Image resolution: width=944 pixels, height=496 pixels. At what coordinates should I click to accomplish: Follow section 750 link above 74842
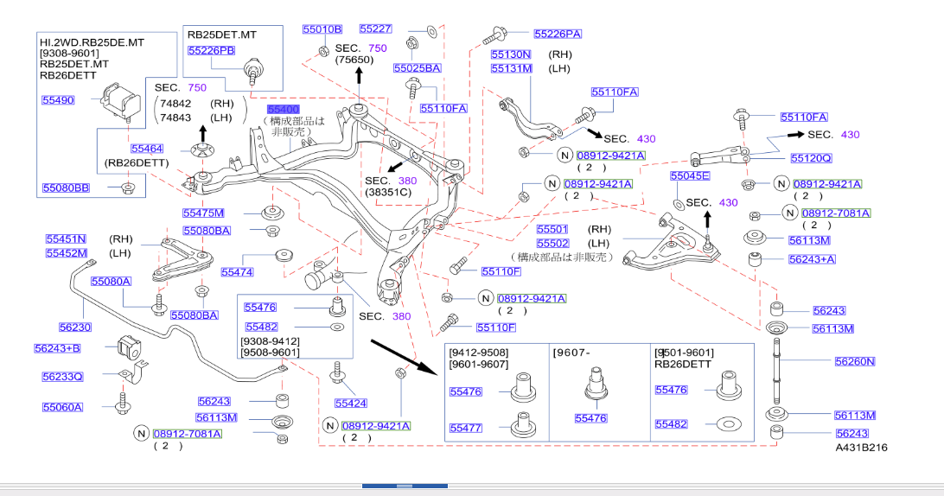pyautogui.click(x=197, y=87)
